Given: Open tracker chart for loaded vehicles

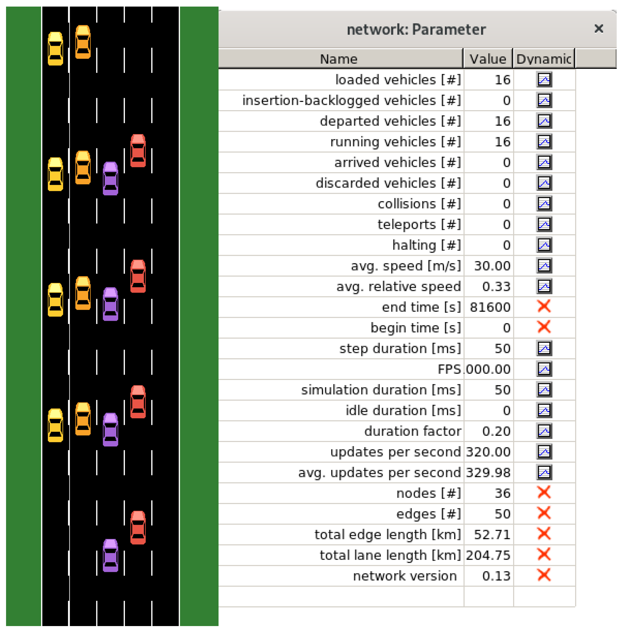Looking at the screenshot, I should pos(544,80).
